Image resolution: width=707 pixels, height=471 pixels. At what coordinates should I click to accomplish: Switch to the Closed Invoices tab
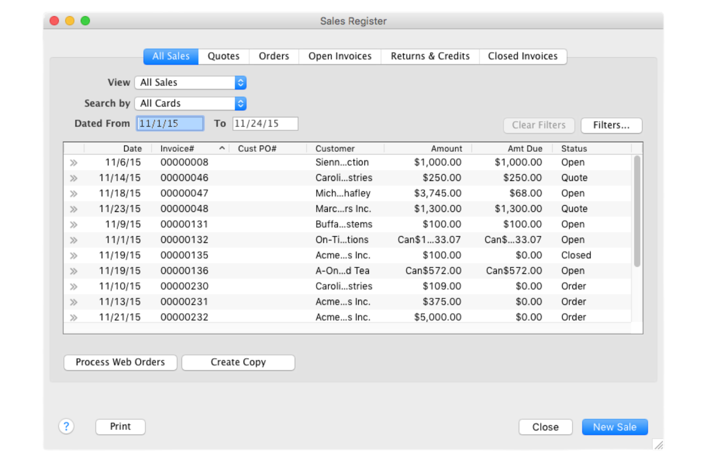(x=523, y=56)
